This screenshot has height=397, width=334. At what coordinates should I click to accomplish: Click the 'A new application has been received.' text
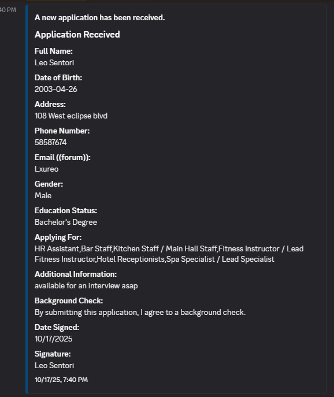[x=99, y=18]
